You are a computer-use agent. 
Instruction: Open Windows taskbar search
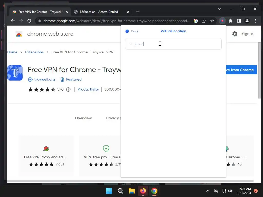pos(120,191)
